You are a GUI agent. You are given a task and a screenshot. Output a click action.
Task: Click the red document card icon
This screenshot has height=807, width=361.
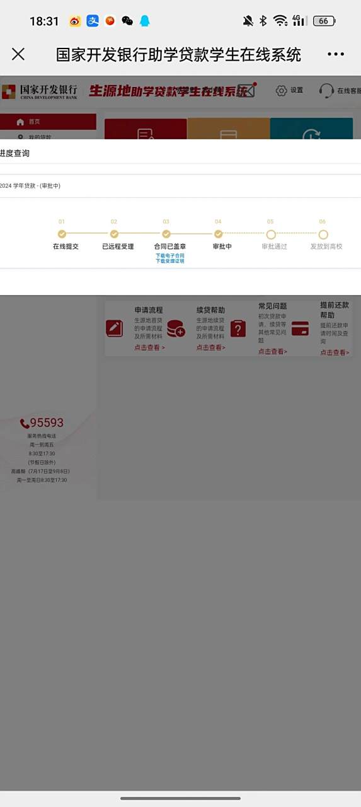[146, 134]
